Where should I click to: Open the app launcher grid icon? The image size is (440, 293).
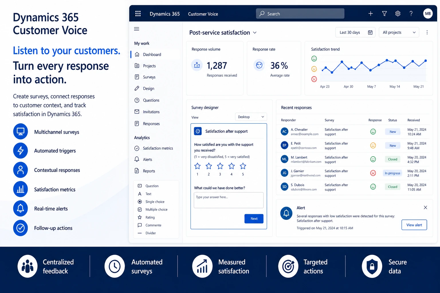pyautogui.click(x=138, y=13)
